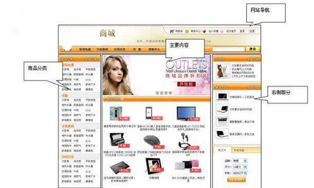This screenshot has height=188, width=314.
Task: Select banner slide indicator 1
Action: [x=157, y=93]
